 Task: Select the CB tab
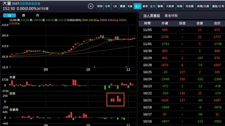(x=115, y=6)
